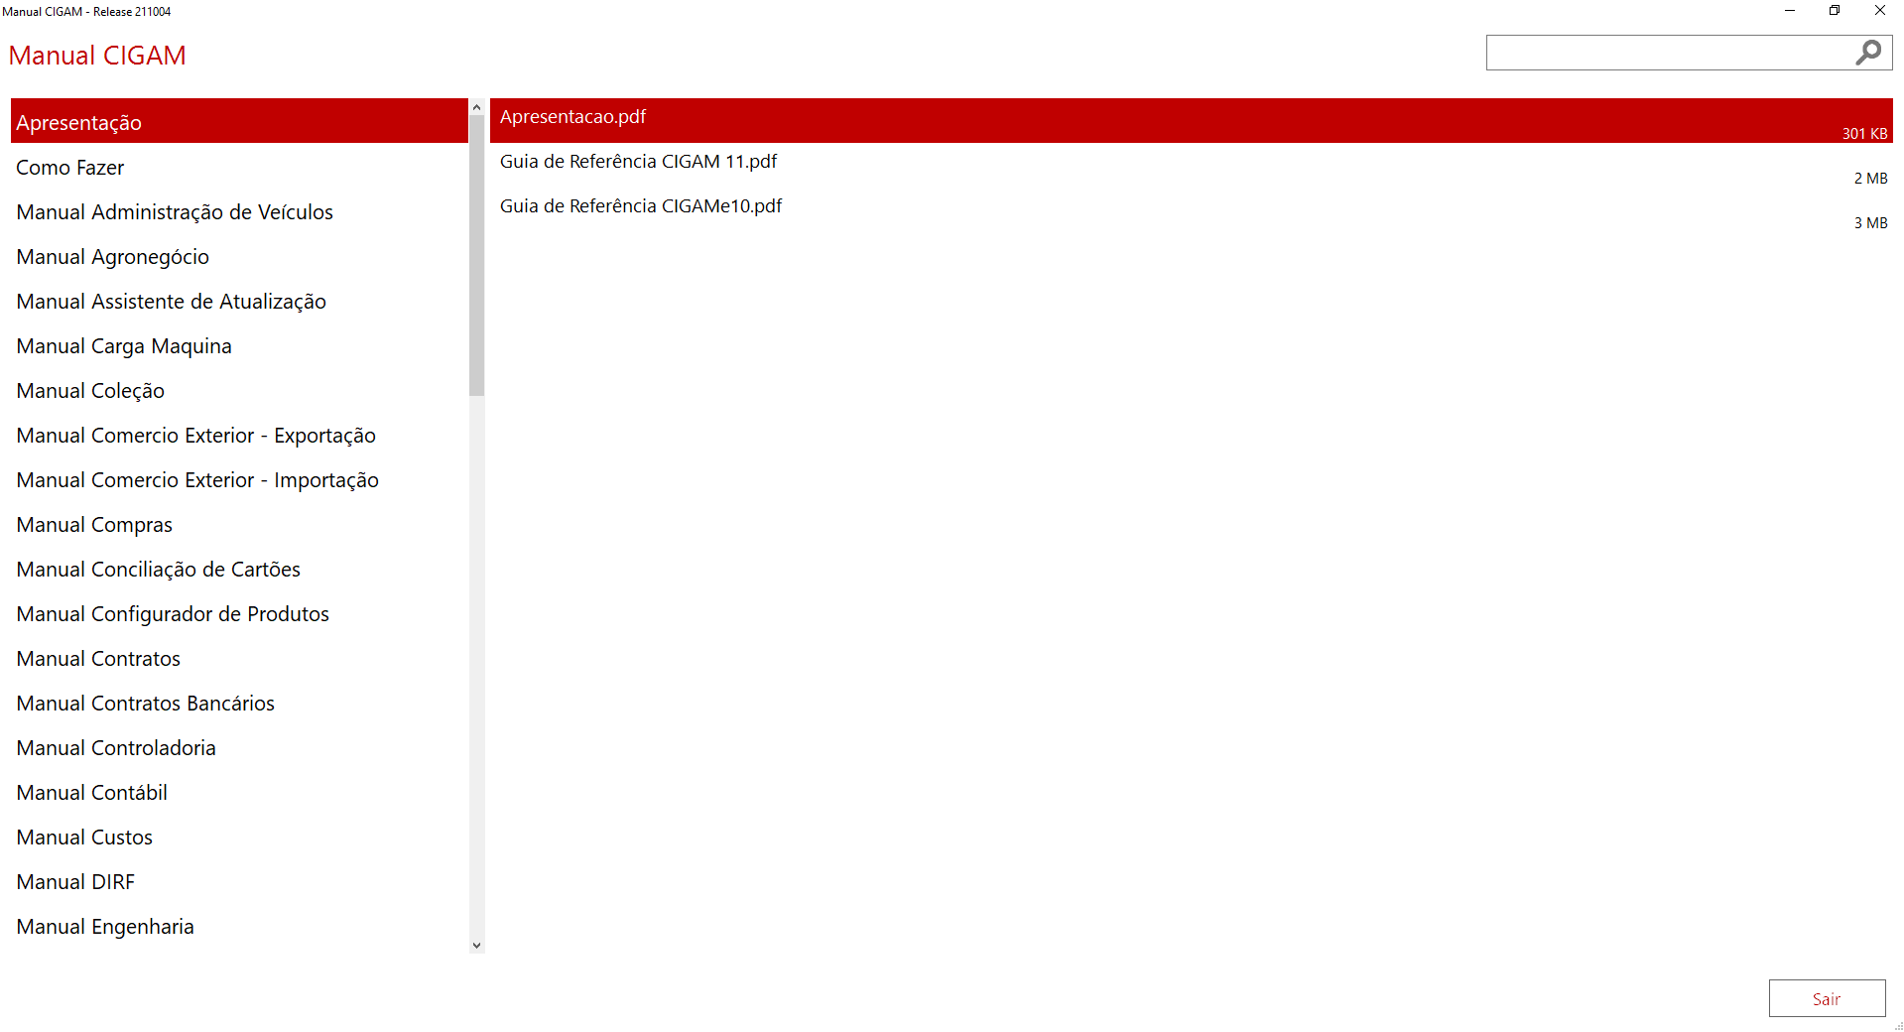The width and height of the screenshot is (1904, 1032).
Task: Click the category list scroll down arrow
Action: (x=477, y=945)
